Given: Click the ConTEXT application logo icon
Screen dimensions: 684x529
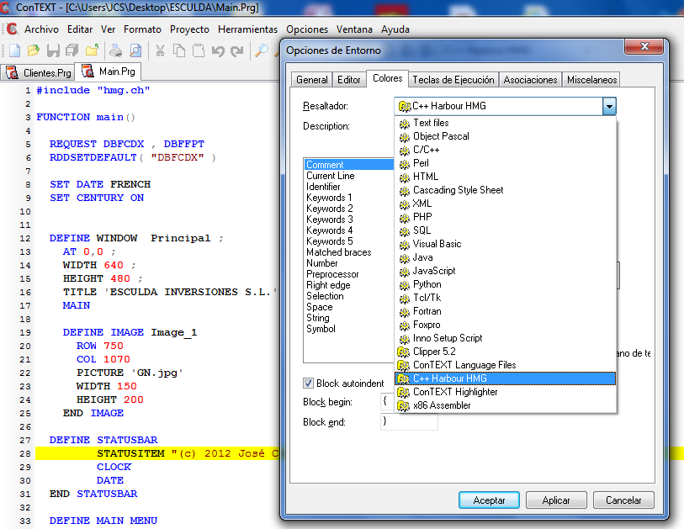Looking at the screenshot, I should click(x=12, y=29).
